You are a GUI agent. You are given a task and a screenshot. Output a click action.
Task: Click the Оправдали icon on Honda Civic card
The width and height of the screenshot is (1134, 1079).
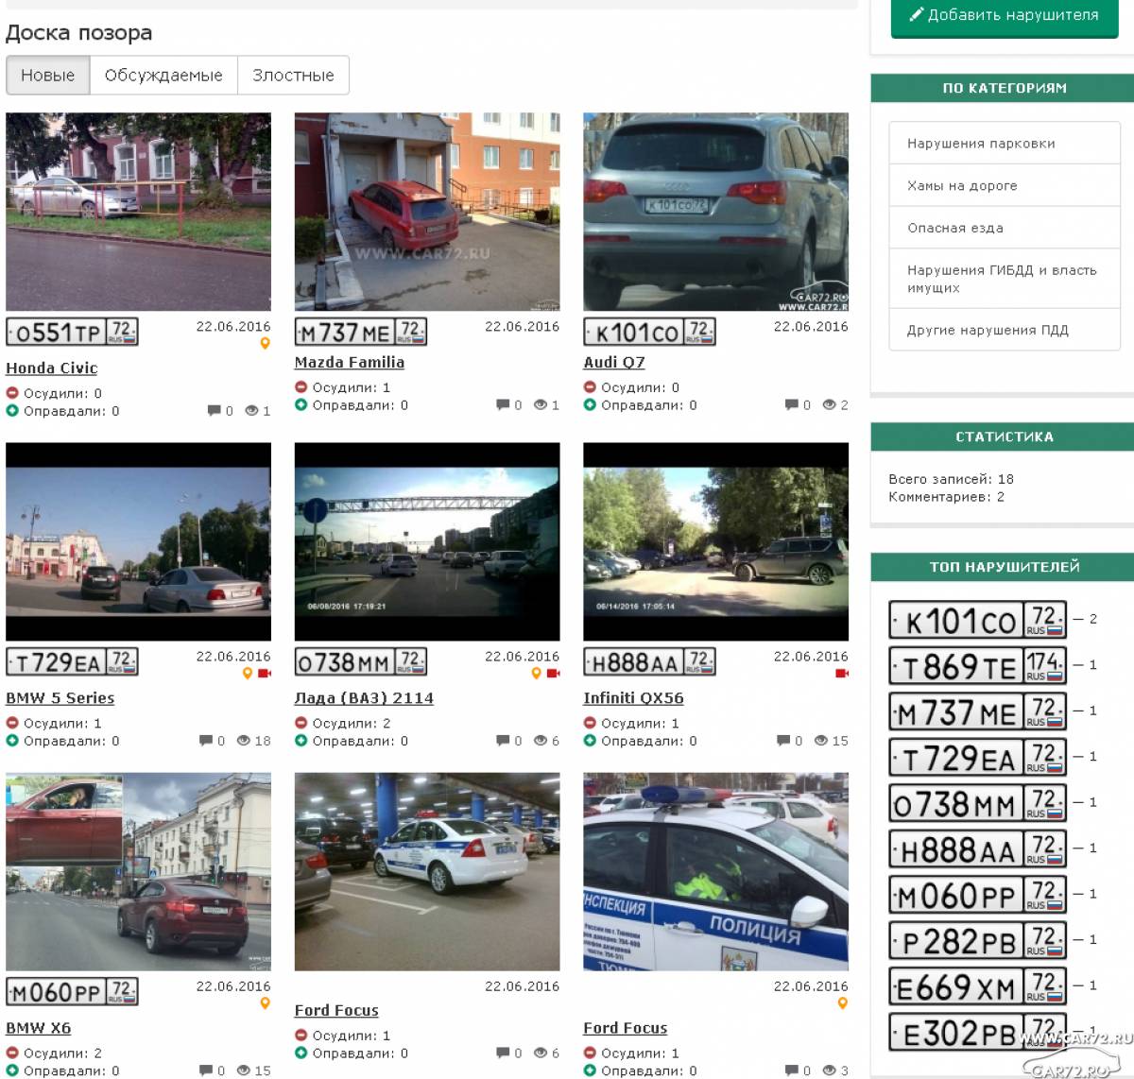tap(12, 411)
